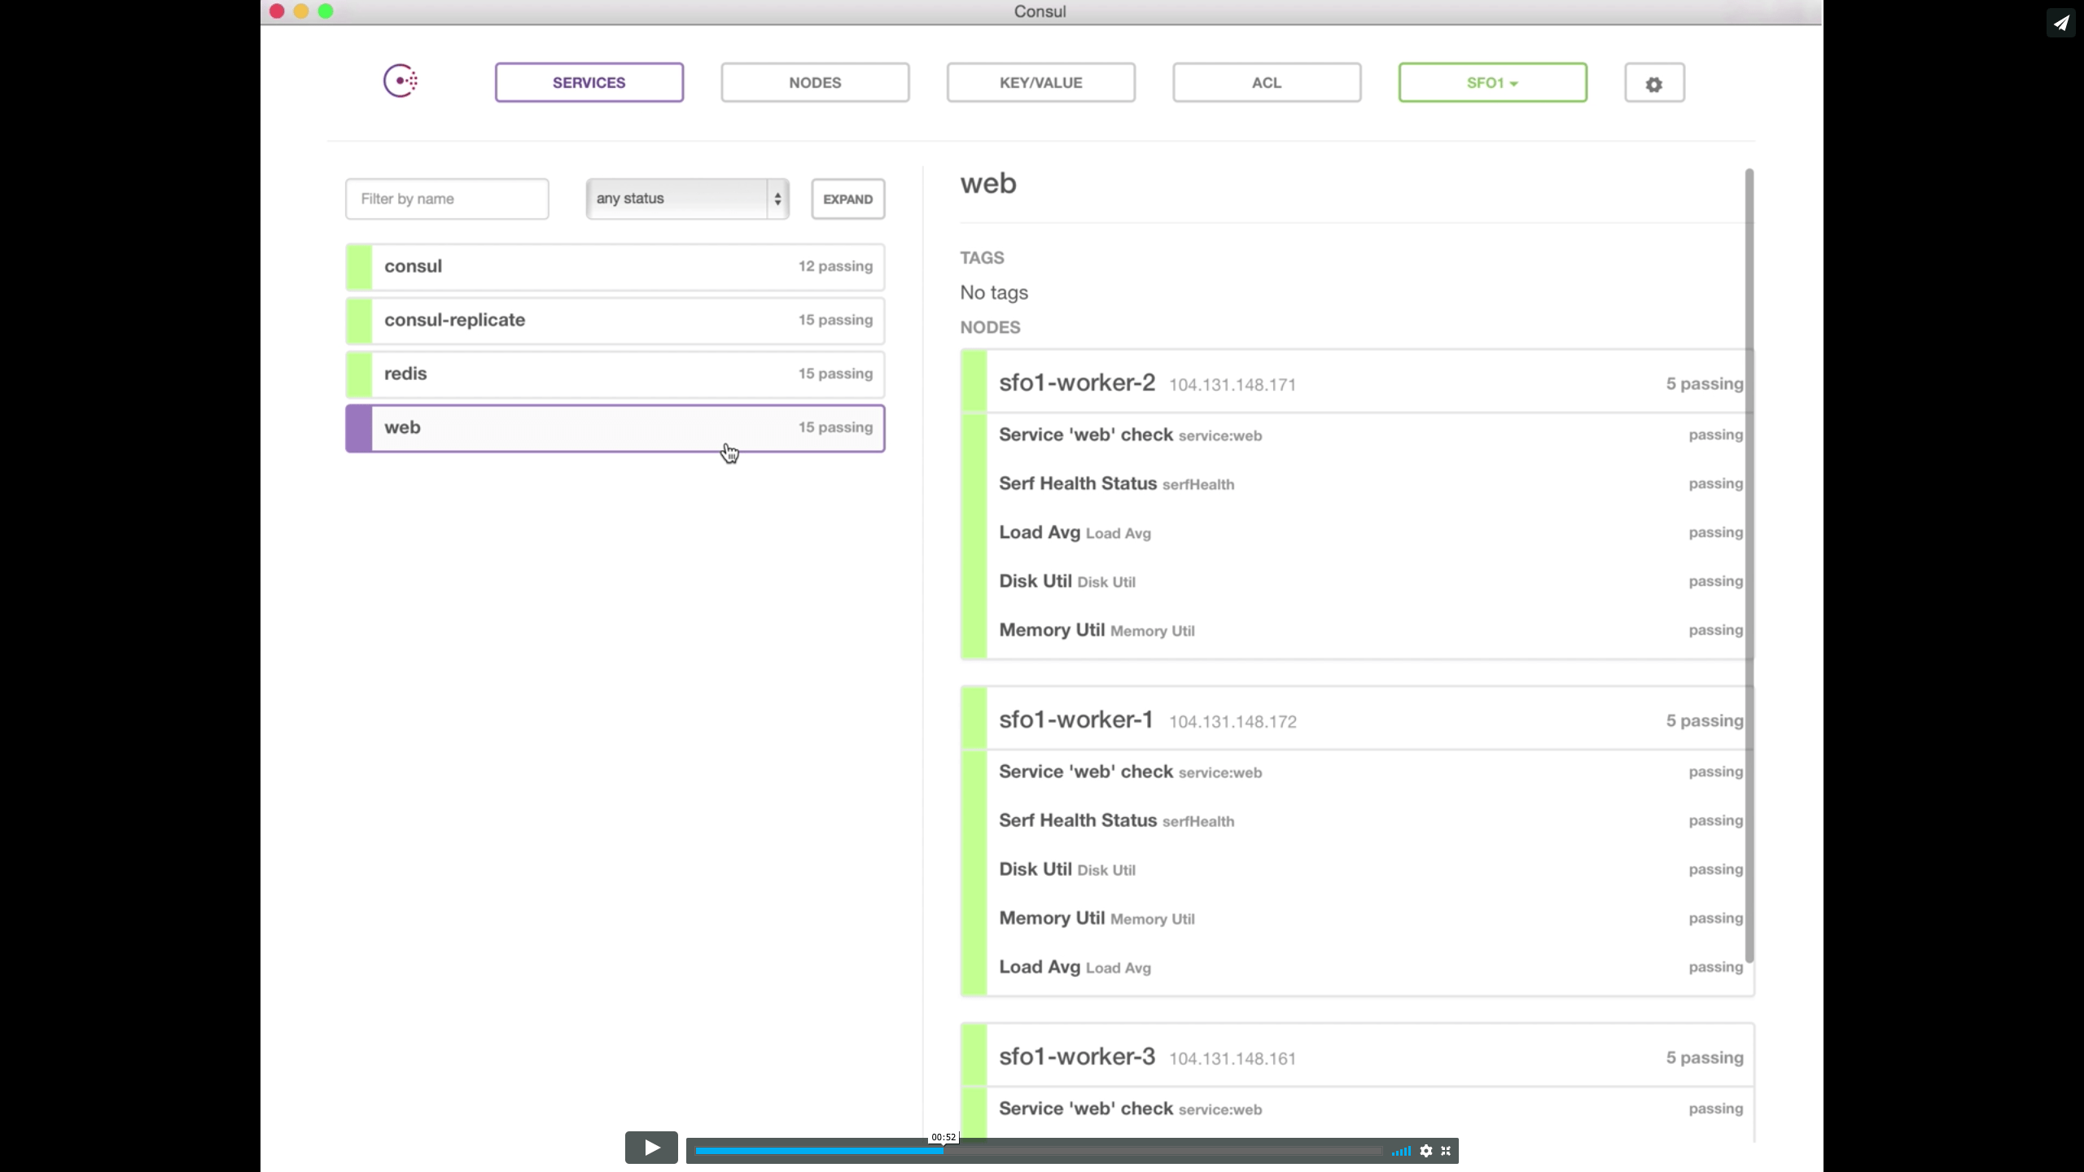Click the stepper arrows on the status selector

click(x=777, y=198)
